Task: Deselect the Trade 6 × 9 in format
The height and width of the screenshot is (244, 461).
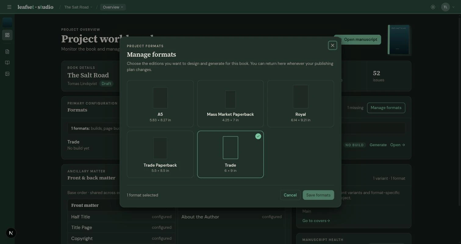Action: click(230, 154)
